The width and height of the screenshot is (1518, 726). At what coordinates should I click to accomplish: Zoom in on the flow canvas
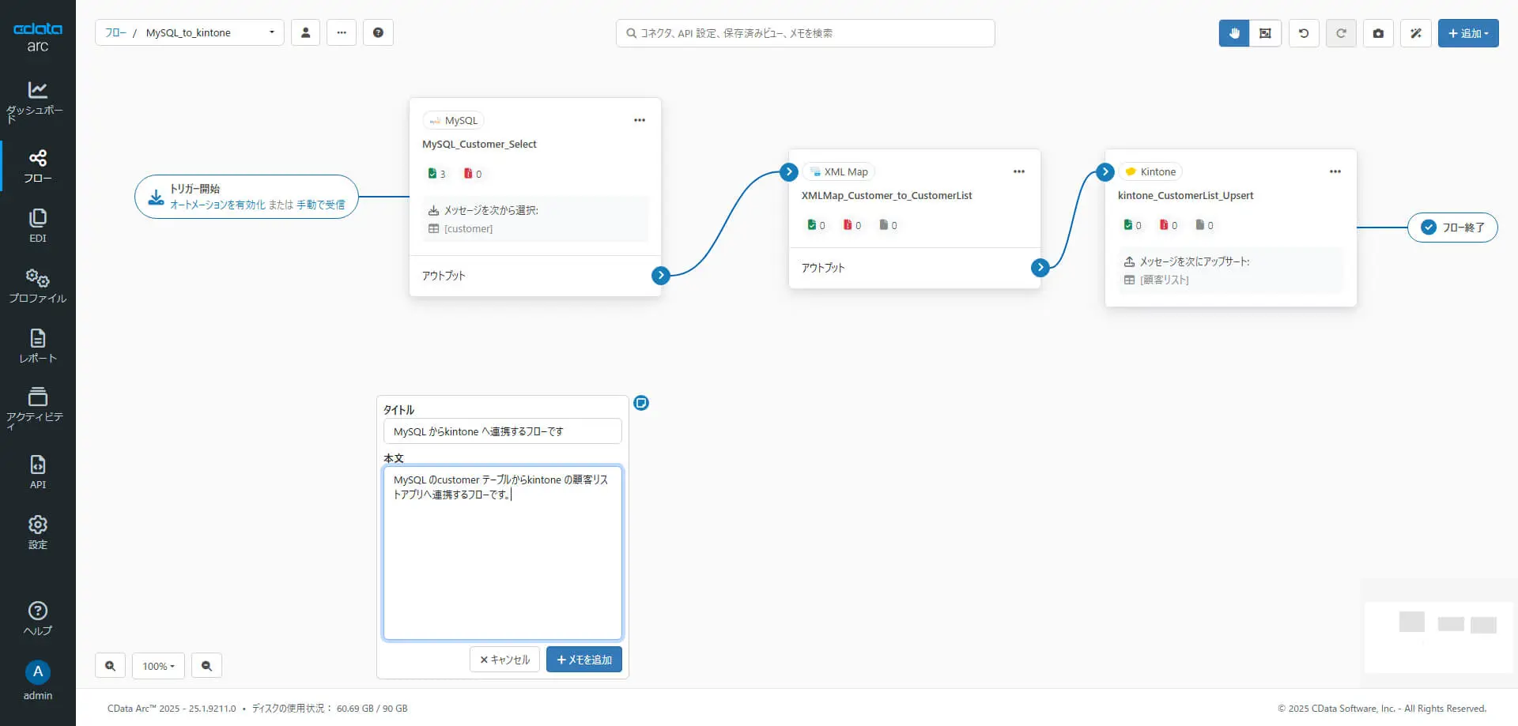(x=110, y=666)
